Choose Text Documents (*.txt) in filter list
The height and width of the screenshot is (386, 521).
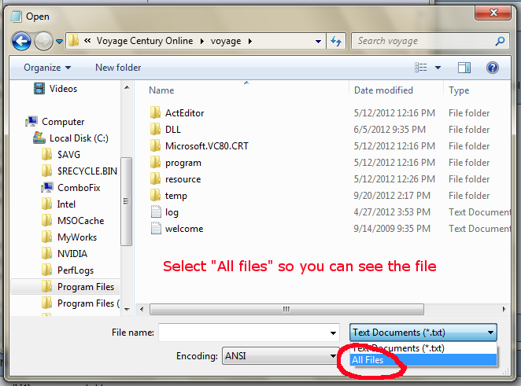pyautogui.click(x=423, y=348)
